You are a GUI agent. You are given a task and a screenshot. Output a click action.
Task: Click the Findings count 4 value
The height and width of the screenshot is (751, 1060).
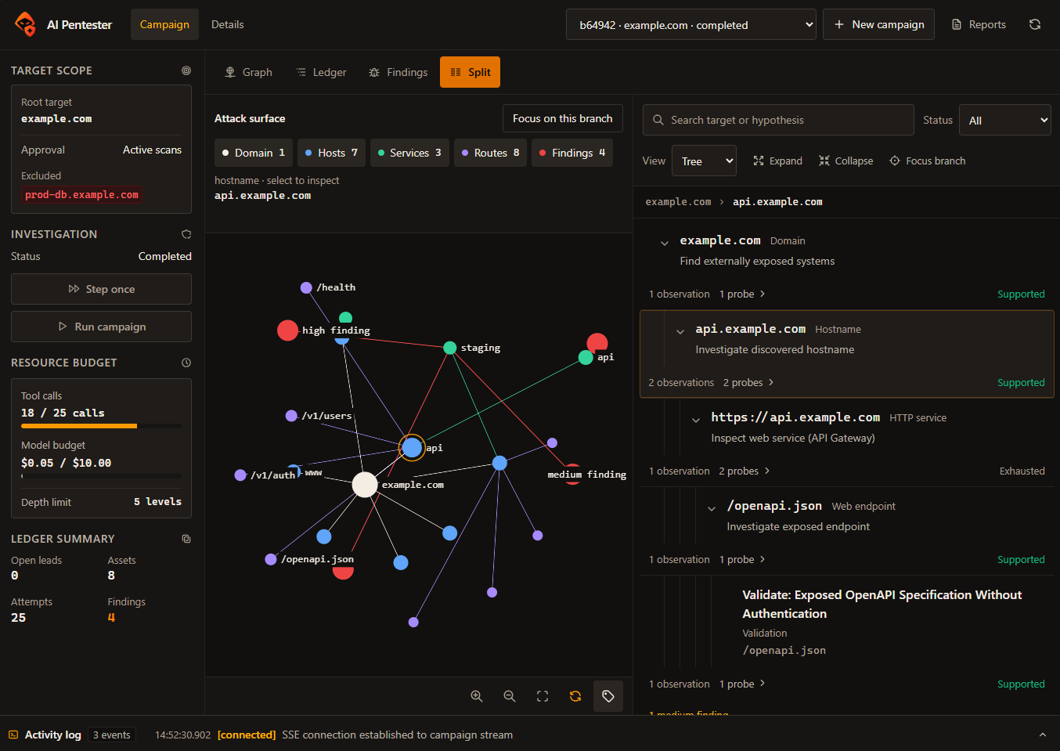111,617
